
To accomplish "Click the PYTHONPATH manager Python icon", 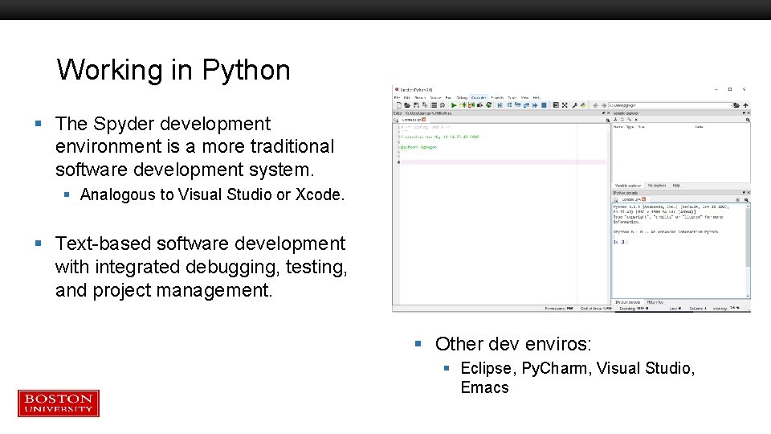I will click(x=583, y=104).
